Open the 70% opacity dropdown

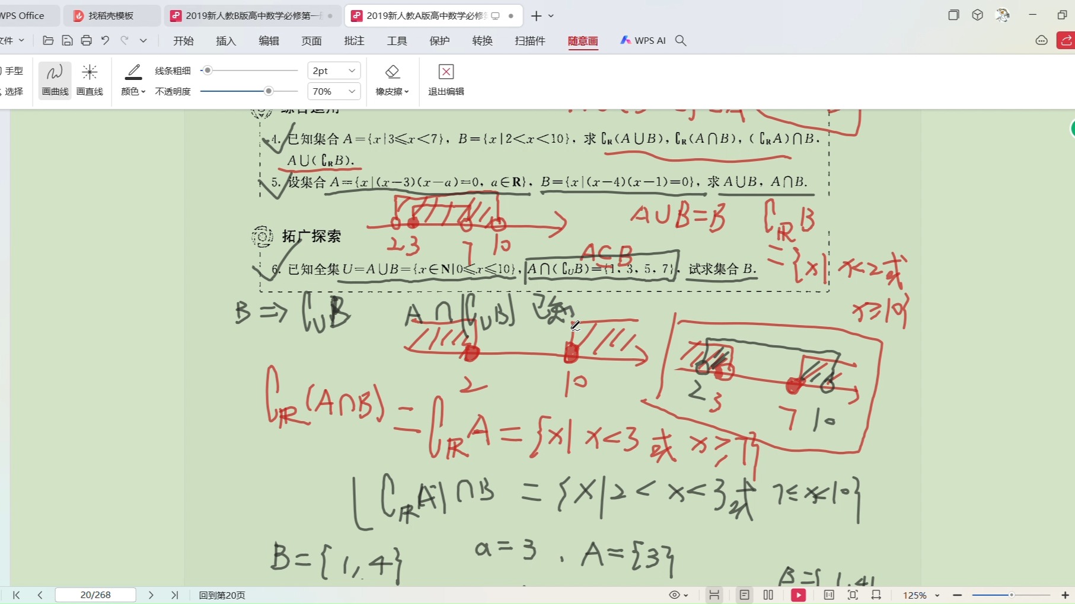334,91
